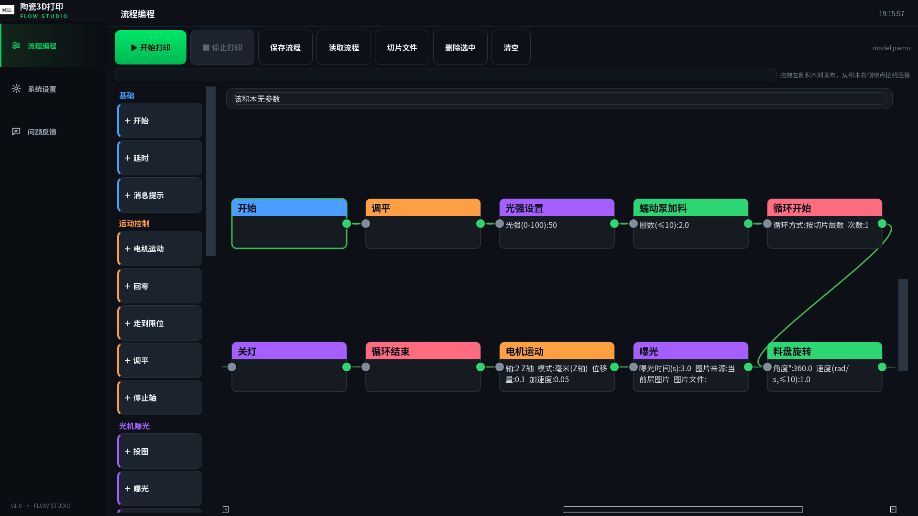Click the canvas vertical scrollbar handle
Image resolution: width=918 pixels, height=516 pixels.
point(903,325)
